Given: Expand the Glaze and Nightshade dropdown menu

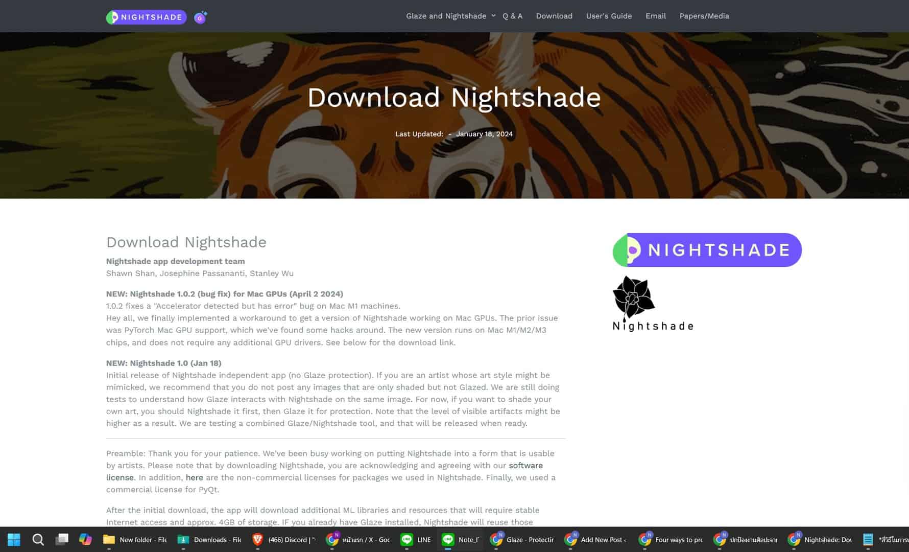Looking at the screenshot, I should pos(450,16).
